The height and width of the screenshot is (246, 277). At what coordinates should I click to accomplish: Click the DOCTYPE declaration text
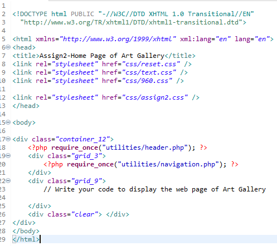click(x=133, y=14)
